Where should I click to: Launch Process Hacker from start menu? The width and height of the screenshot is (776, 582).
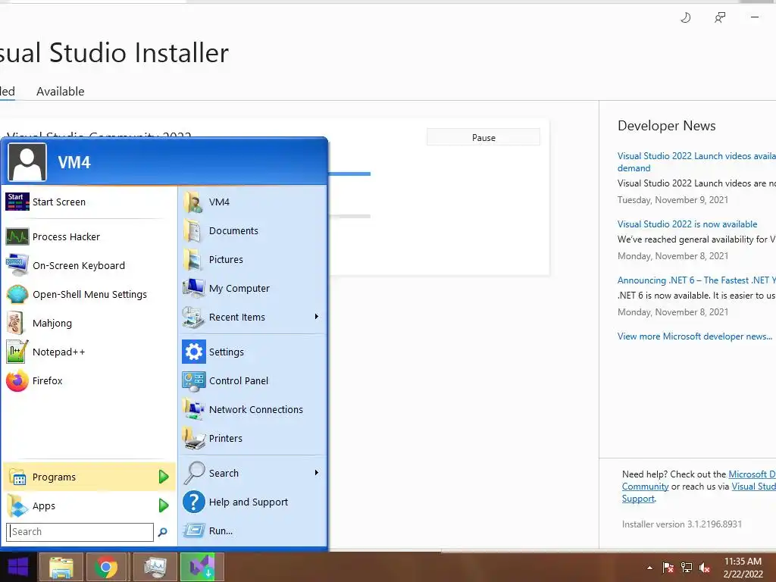(89, 236)
